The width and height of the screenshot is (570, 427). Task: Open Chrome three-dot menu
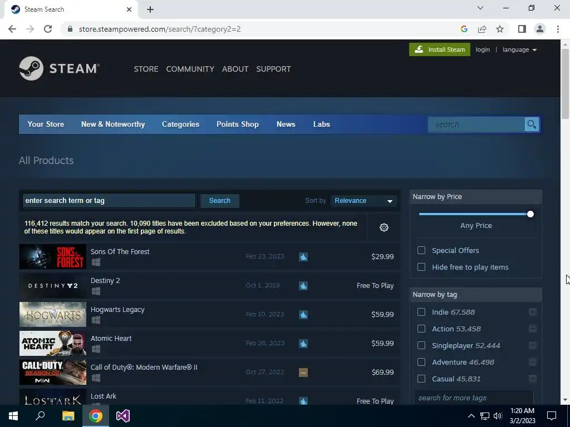558,29
